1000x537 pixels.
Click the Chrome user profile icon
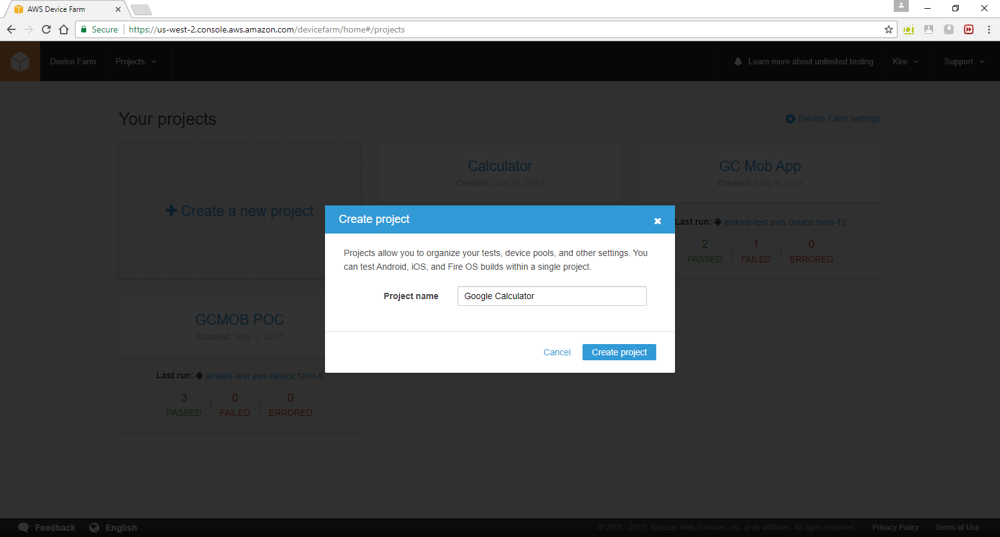(901, 6)
